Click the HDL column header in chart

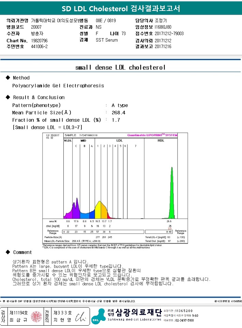click(161, 140)
